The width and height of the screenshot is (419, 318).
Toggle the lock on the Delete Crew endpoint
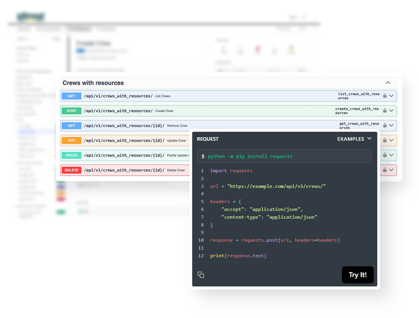click(385, 170)
